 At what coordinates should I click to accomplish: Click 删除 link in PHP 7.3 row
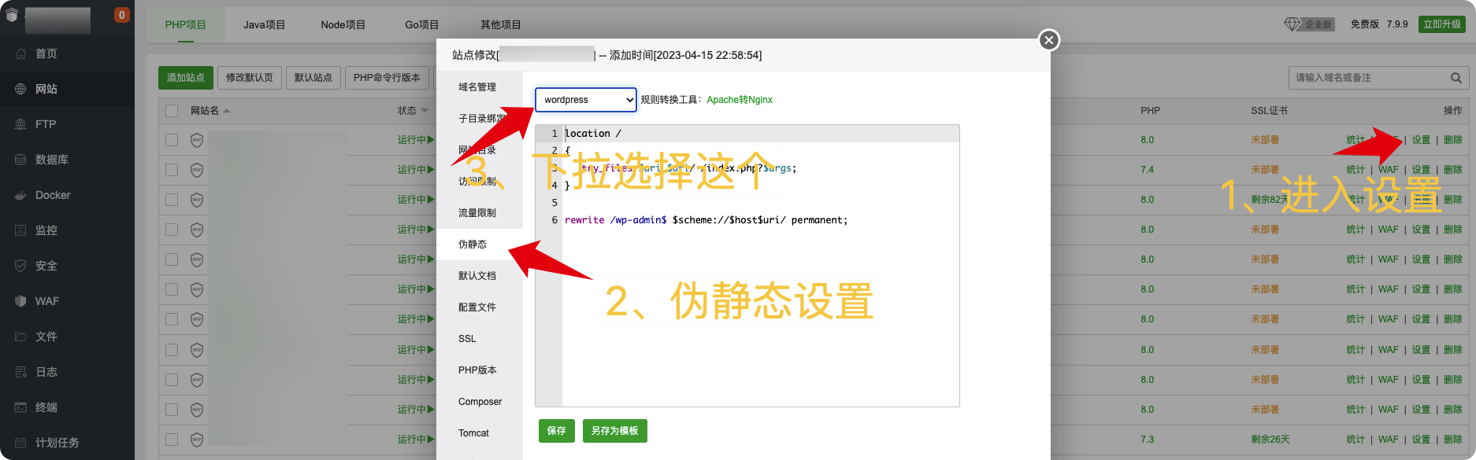pos(1453,440)
